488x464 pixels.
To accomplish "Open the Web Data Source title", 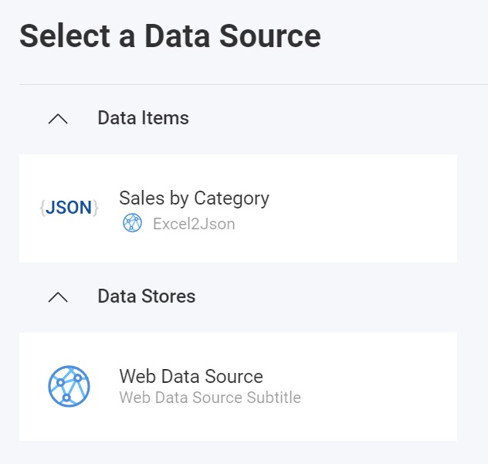I will pyautogui.click(x=191, y=377).
